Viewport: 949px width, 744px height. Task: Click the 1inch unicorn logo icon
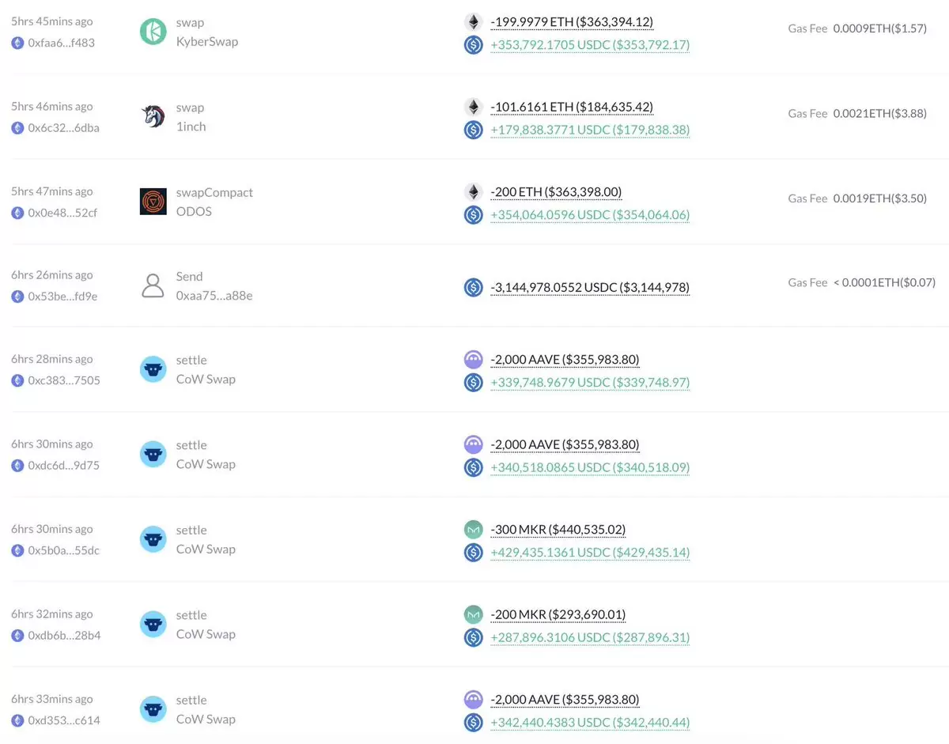click(153, 116)
